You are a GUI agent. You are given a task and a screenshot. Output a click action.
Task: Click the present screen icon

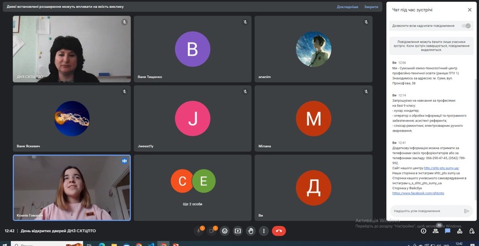238,230
